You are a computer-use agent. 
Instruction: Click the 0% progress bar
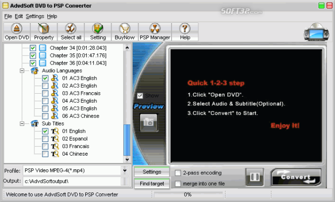(x=188, y=194)
